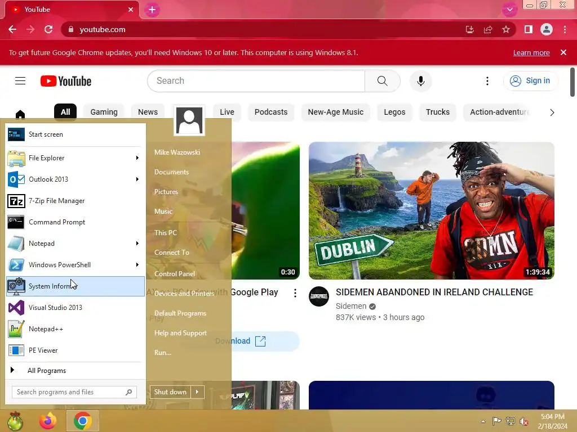The width and height of the screenshot is (577, 432).
Task: Open Sidemen Ireland challenge video thumbnail
Action: (x=431, y=210)
